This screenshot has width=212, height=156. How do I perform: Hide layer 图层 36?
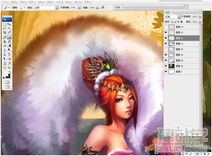click(166, 66)
